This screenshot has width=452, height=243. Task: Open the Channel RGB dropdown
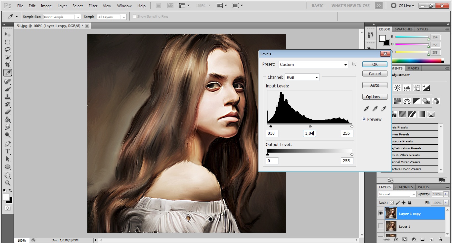tap(302, 77)
